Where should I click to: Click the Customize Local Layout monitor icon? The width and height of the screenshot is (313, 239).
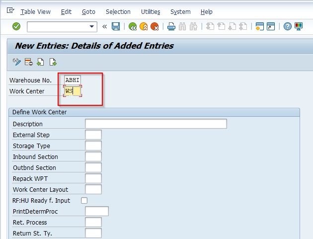tap(299, 26)
